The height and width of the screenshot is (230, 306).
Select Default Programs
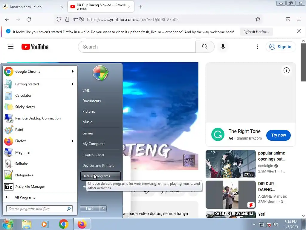pyautogui.click(x=100, y=176)
